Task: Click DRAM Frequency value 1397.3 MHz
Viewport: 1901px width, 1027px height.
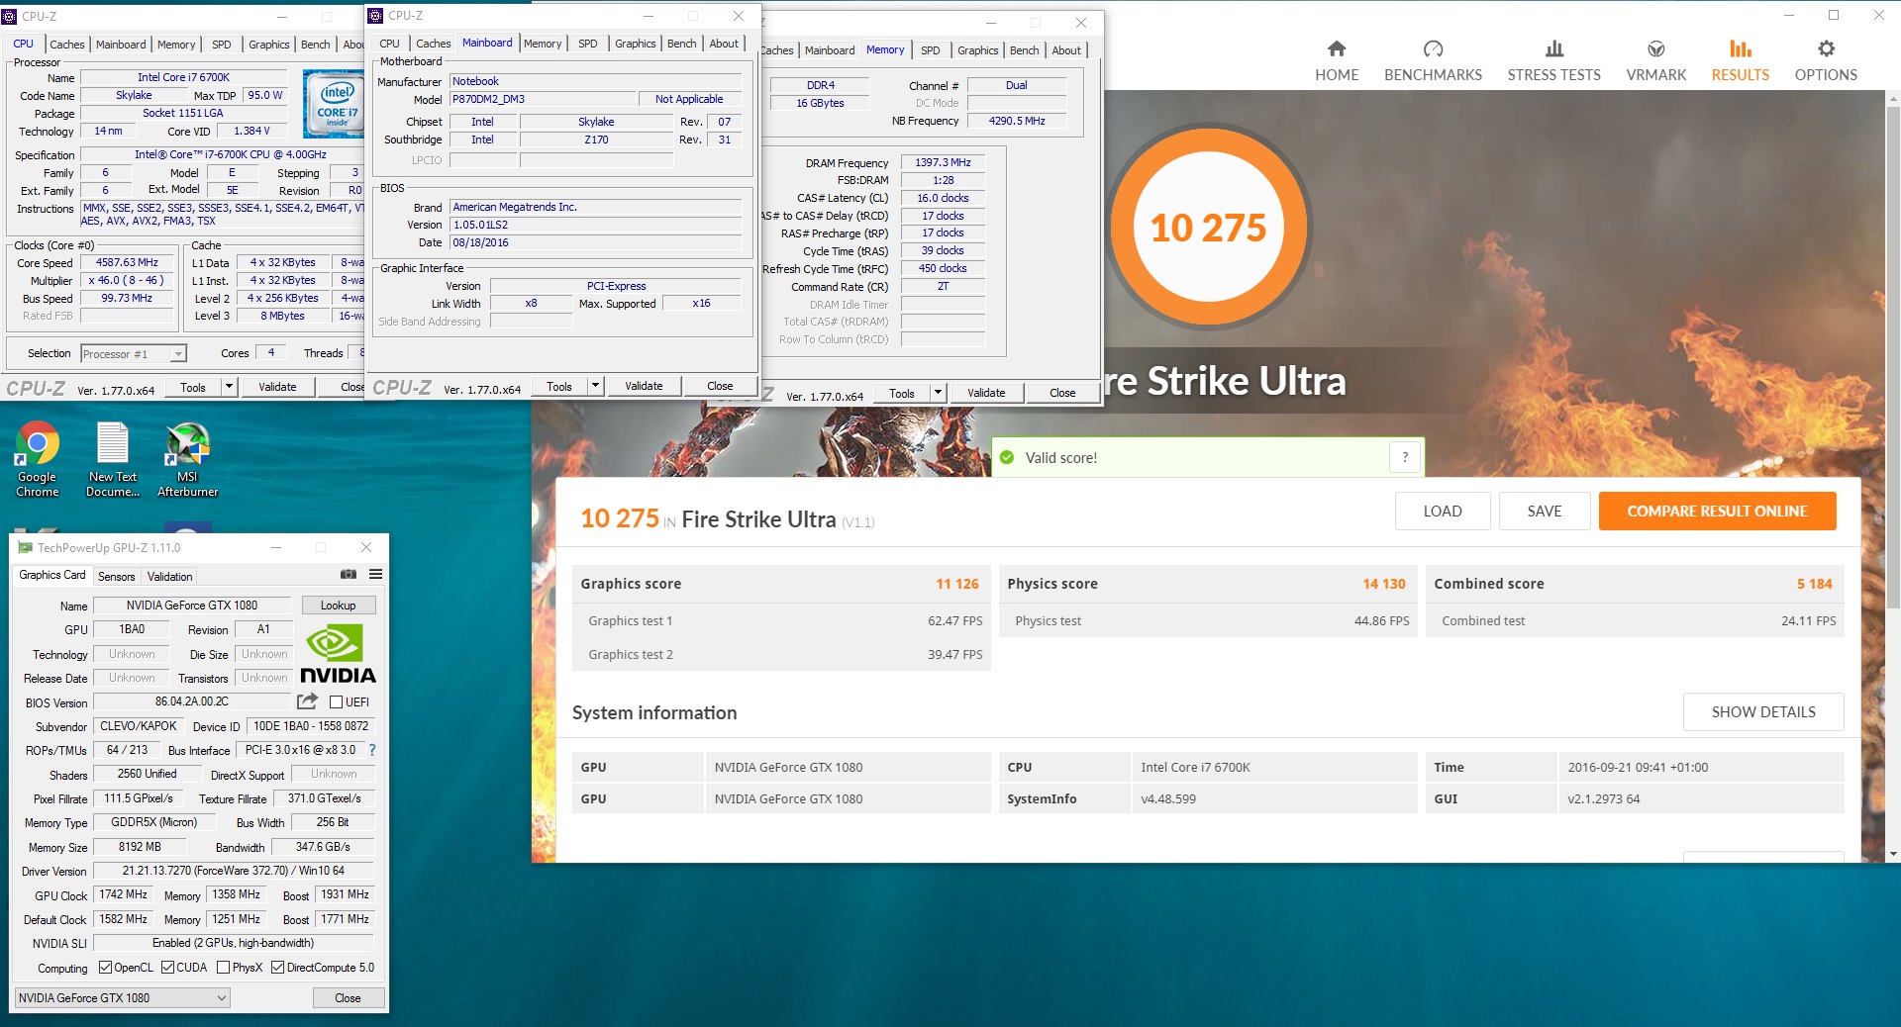Action: (x=943, y=162)
